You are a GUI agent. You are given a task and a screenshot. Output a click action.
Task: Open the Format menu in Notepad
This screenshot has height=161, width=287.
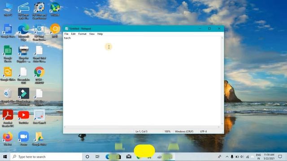point(82,34)
